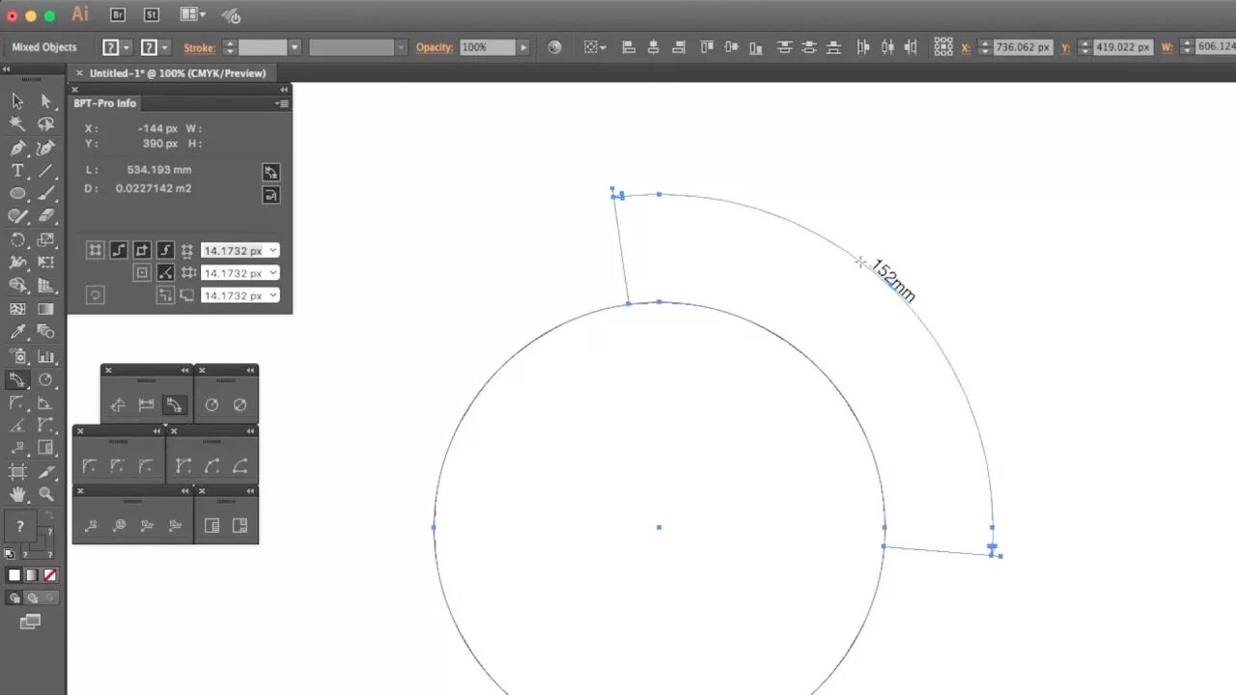
Task: Select the Pen tool
Action: click(x=17, y=148)
